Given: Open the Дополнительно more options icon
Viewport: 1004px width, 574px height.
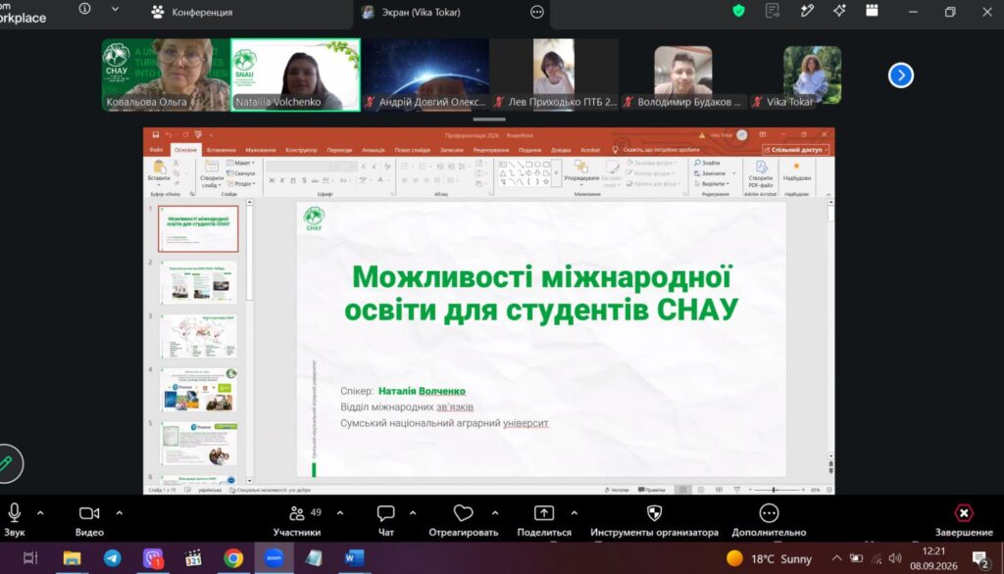Looking at the screenshot, I should click(769, 513).
